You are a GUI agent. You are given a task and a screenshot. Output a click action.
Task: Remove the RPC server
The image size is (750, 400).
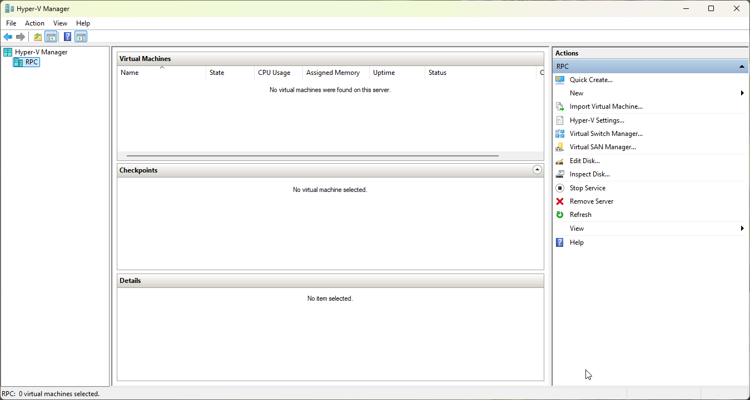591,201
